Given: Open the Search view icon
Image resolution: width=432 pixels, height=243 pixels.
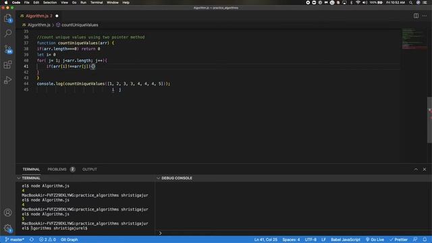Looking at the screenshot, I should [7, 33].
